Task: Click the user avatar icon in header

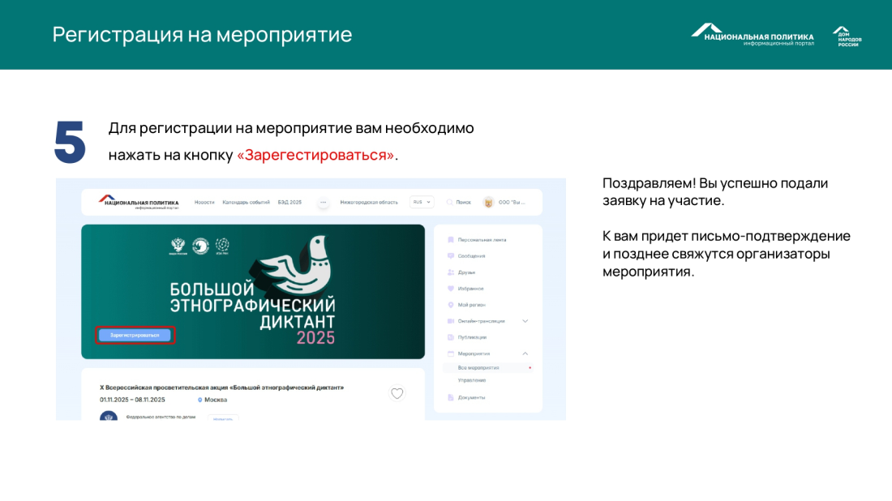Action: (x=488, y=202)
